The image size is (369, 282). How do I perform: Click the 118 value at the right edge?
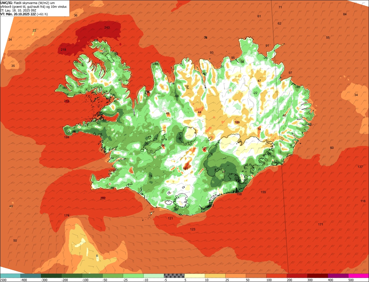tap(363, 201)
